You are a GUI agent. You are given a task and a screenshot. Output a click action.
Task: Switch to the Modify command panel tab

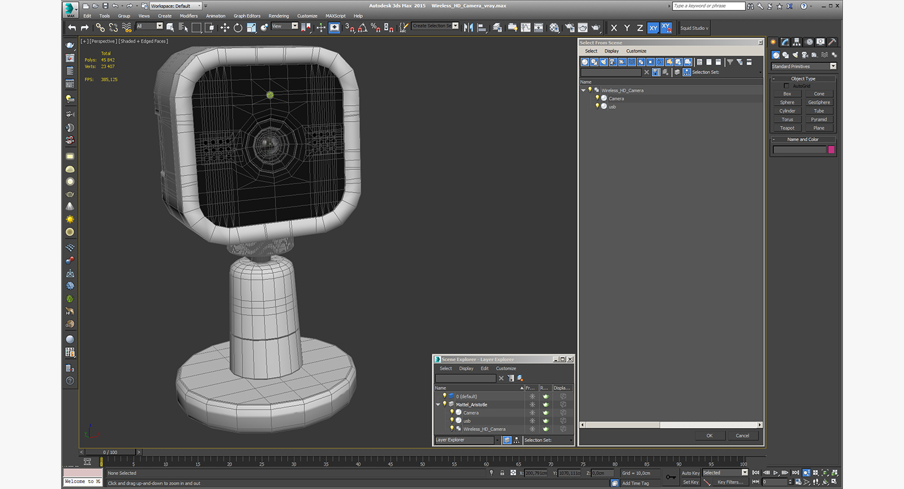point(786,42)
